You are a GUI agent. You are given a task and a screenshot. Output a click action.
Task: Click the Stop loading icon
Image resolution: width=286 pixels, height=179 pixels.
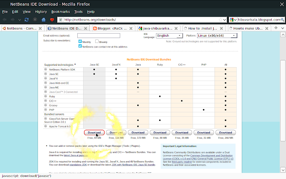35,20
